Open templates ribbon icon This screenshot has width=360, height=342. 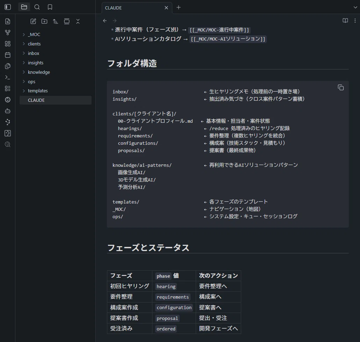[x=8, y=66]
